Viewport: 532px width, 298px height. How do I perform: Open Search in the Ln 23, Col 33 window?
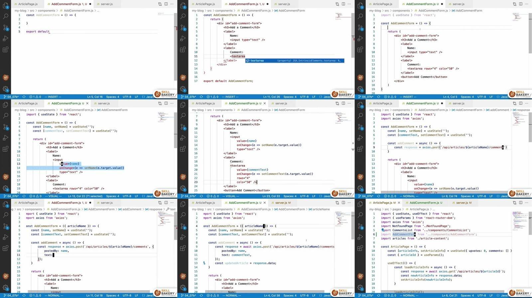coord(183,115)
